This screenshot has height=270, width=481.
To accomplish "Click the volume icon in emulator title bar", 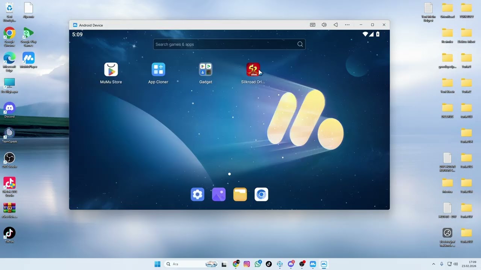I will click(x=324, y=25).
